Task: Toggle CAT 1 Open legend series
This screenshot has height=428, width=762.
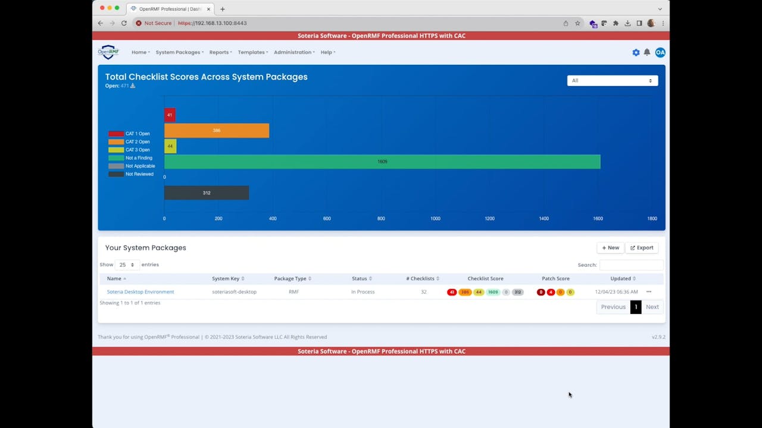Action: tap(130, 134)
